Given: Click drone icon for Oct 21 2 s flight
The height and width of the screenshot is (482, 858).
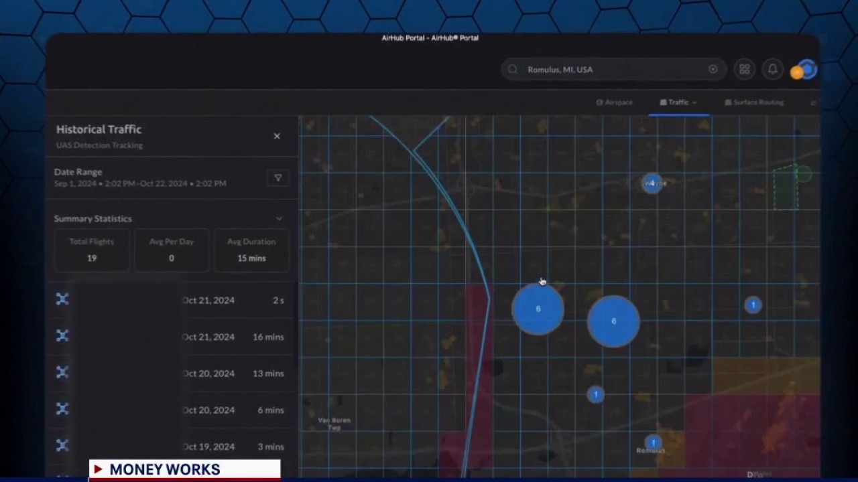Looking at the screenshot, I should pyautogui.click(x=62, y=299).
